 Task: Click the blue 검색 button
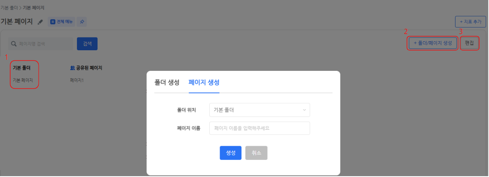(x=87, y=44)
